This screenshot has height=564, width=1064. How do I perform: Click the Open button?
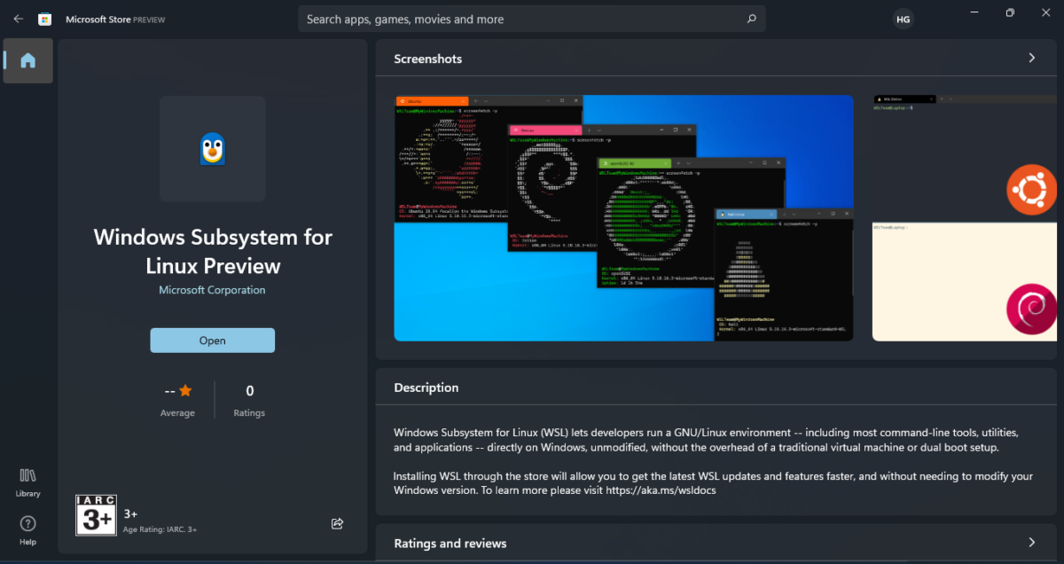pyautogui.click(x=213, y=341)
